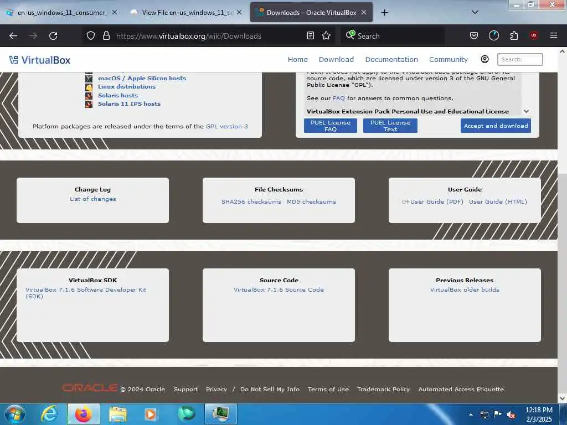This screenshot has height=425, width=567.
Task: Open the MD5 checksums link
Action: point(311,201)
